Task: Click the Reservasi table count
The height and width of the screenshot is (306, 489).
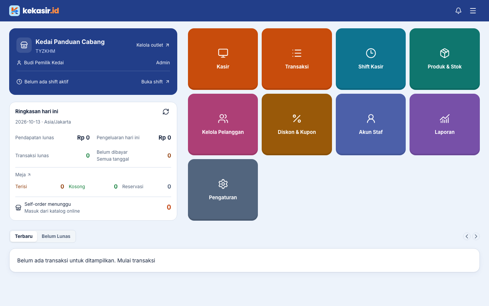Action: click(x=147, y=187)
